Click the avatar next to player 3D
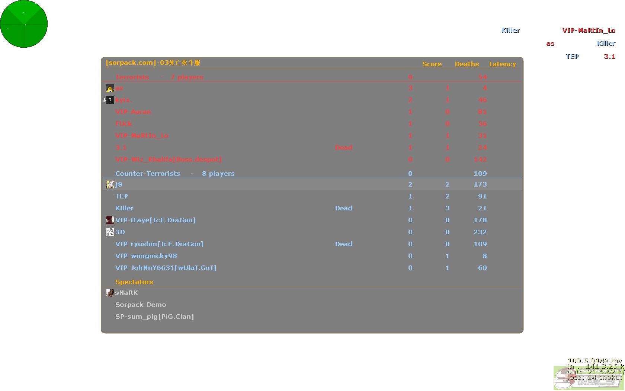The height and width of the screenshot is (391, 625). tap(110, 232)
